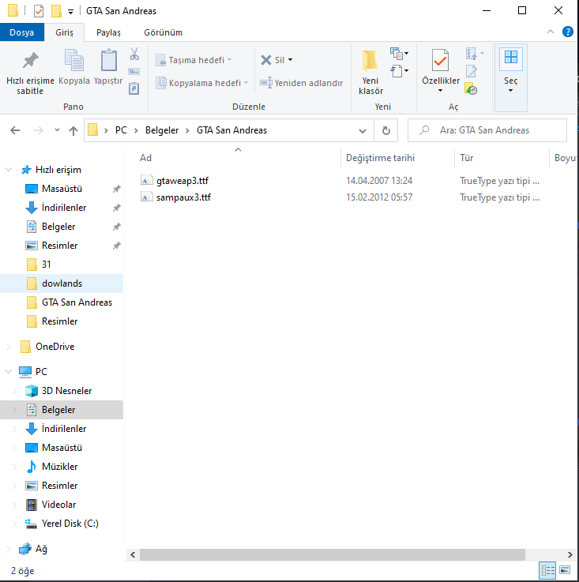The image size is (579, 582).
Task: Open the dowlands folder in sidebar
Action: pos(62,283)
